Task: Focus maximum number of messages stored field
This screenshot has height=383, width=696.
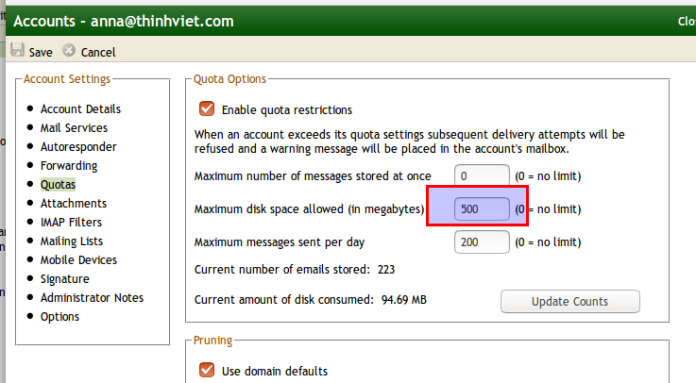Action: (x=482, y=176)
